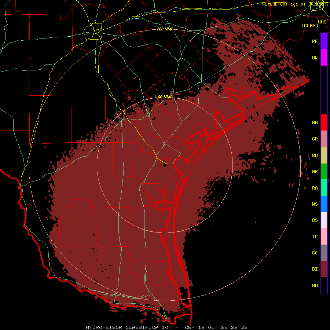Click the GC legend label

pyautogui.click(x=315, y=253)
